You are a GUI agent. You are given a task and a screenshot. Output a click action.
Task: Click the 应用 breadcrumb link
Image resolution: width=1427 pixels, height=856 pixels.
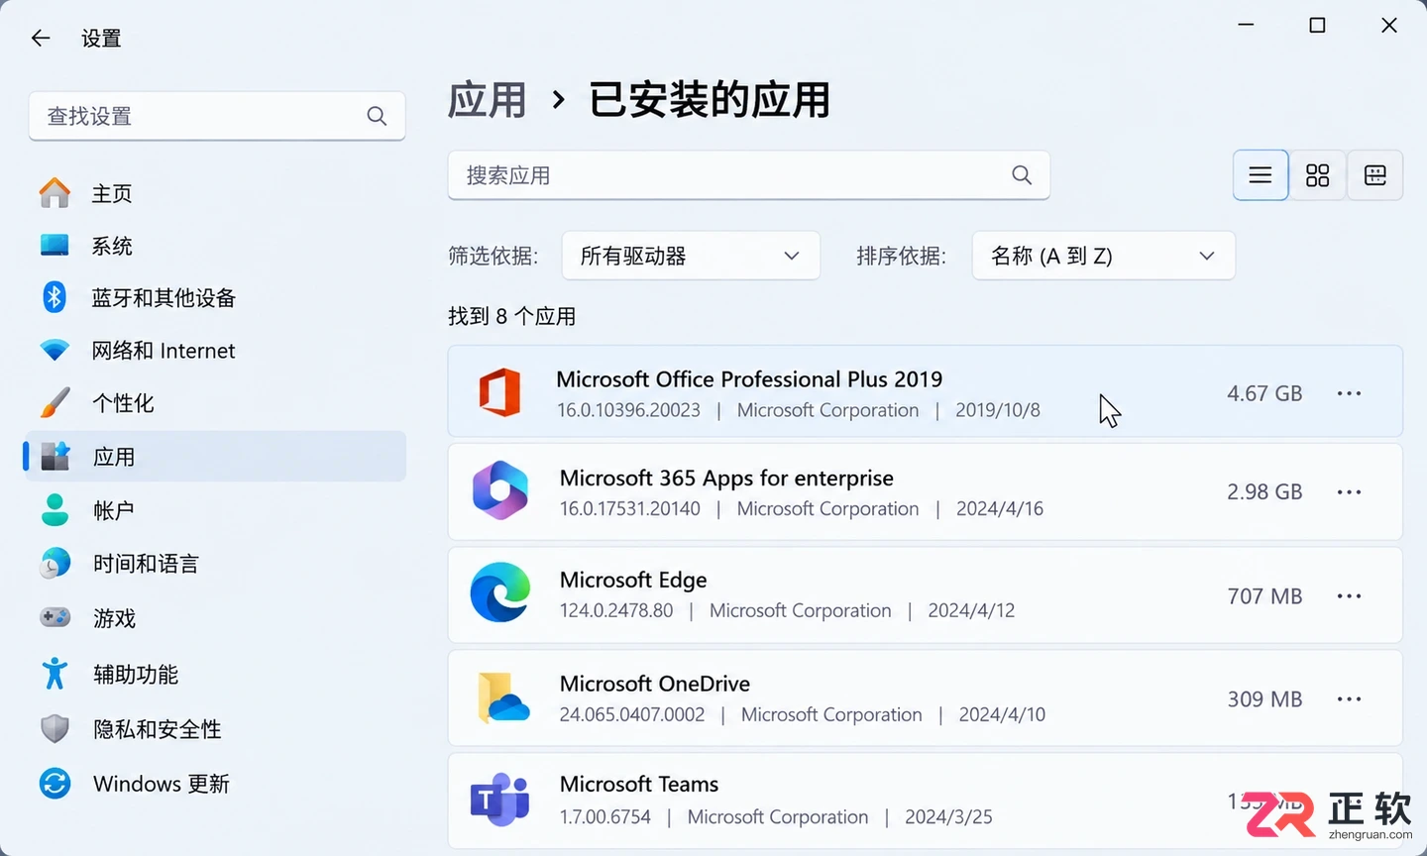[x=487, y=100]
